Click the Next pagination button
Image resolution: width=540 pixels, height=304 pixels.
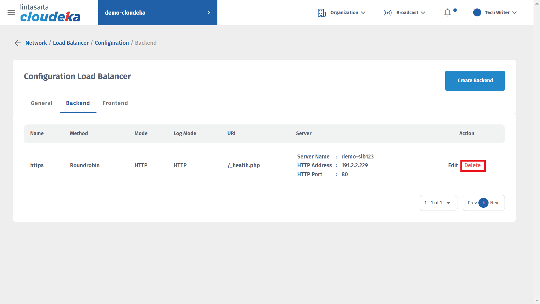click(495, 203)
